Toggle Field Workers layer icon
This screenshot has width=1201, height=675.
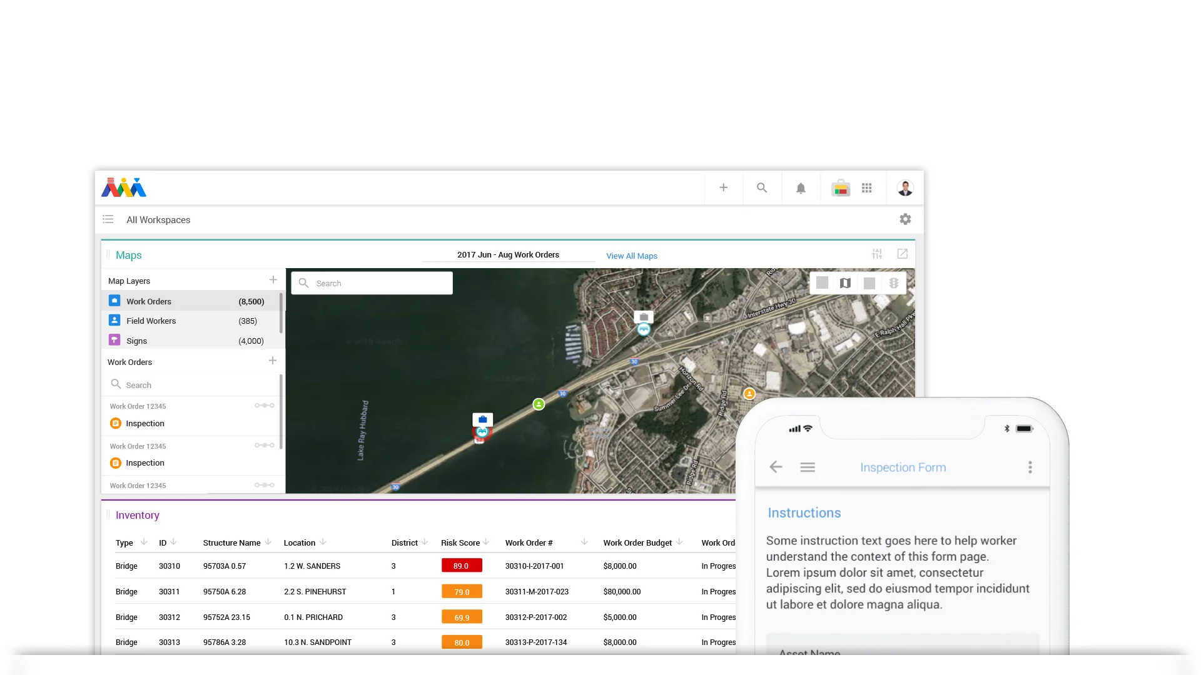pyautogui.click(x=114, y=321)
